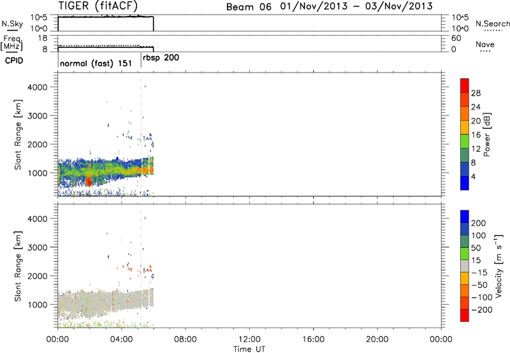Image resolution: width=510 pixels, height=353 pixels.
Task: Click the TIGER (fitACF) title
Action: click(x=98, y=6)
